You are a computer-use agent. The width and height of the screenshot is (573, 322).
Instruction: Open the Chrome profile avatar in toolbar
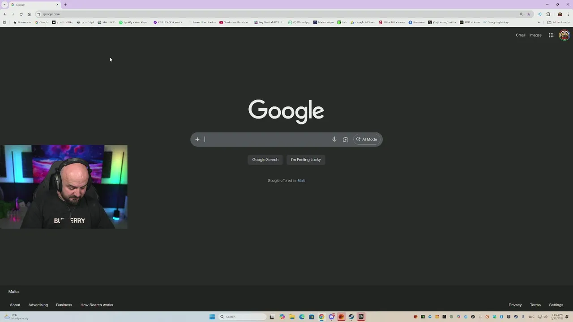[560, 14]
